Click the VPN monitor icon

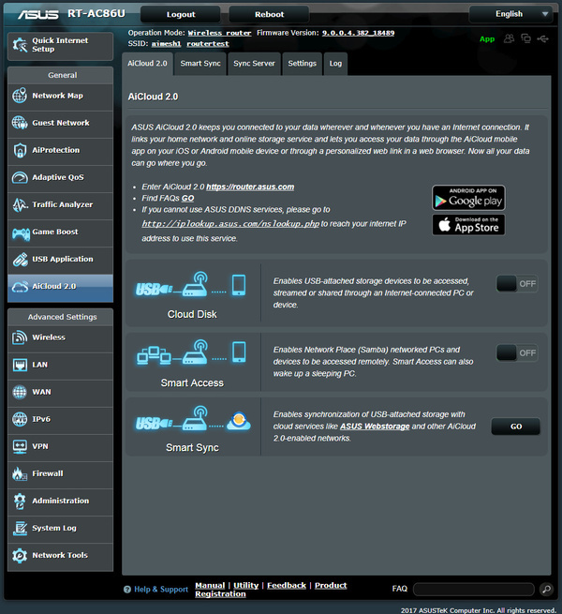pos(20,447)
